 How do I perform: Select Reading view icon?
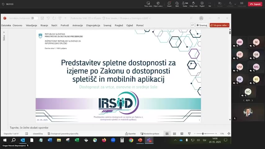[182, 133]
